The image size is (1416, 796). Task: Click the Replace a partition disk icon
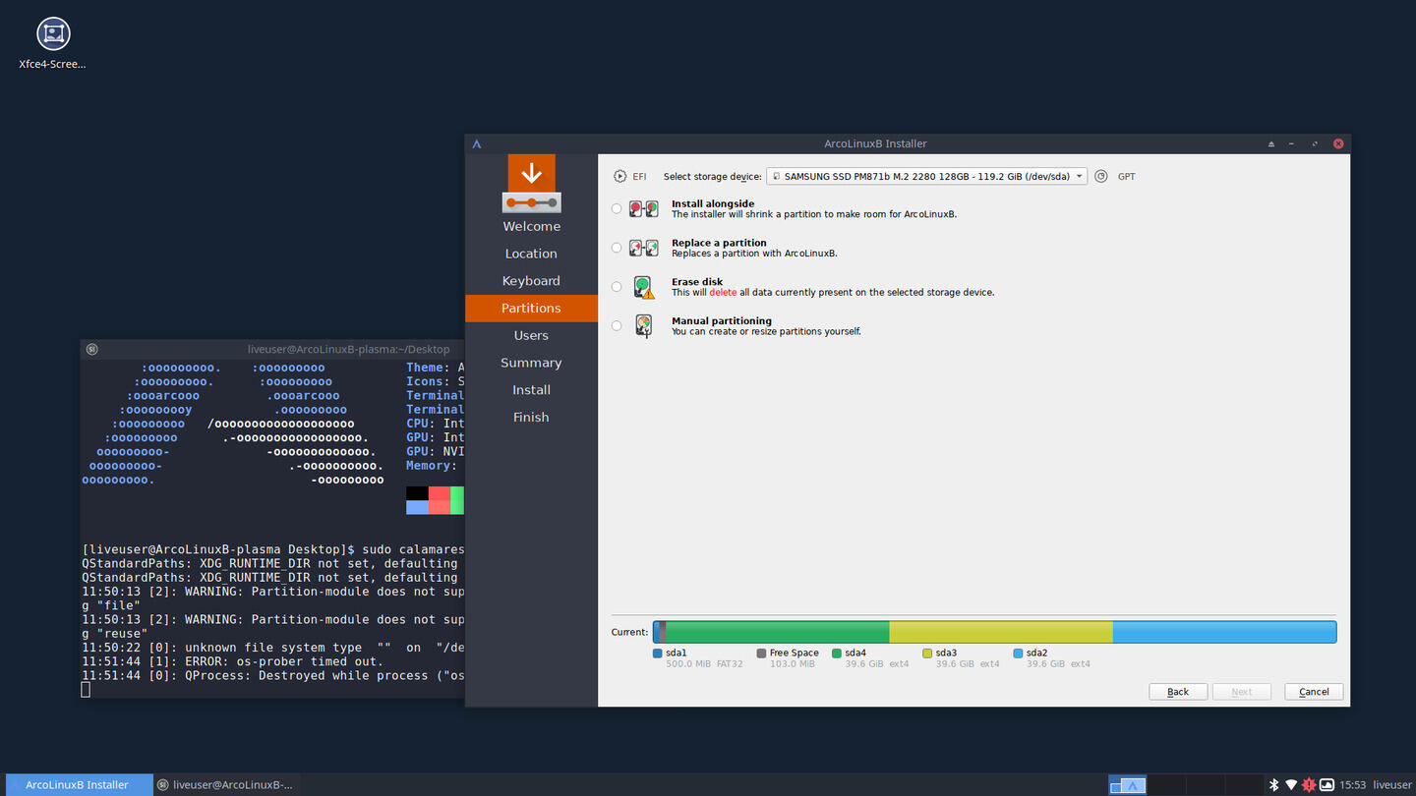coord(644,248)
